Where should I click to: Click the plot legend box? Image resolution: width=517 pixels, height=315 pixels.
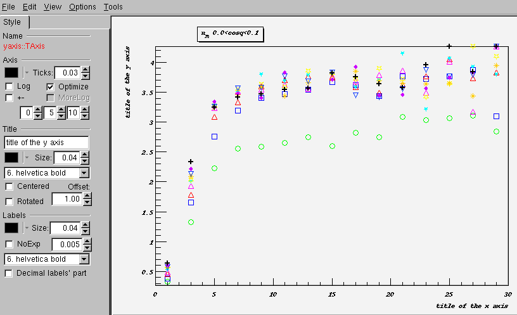pyautogui.click(x=229, y=34)
